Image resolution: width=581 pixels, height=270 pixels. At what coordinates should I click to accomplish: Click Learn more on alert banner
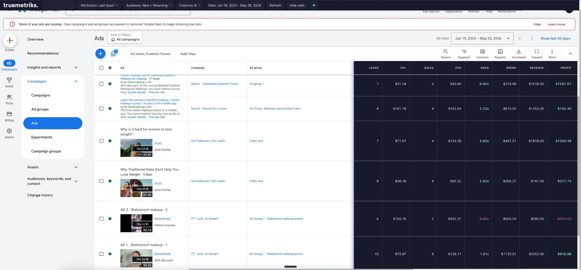coord(556,24)
